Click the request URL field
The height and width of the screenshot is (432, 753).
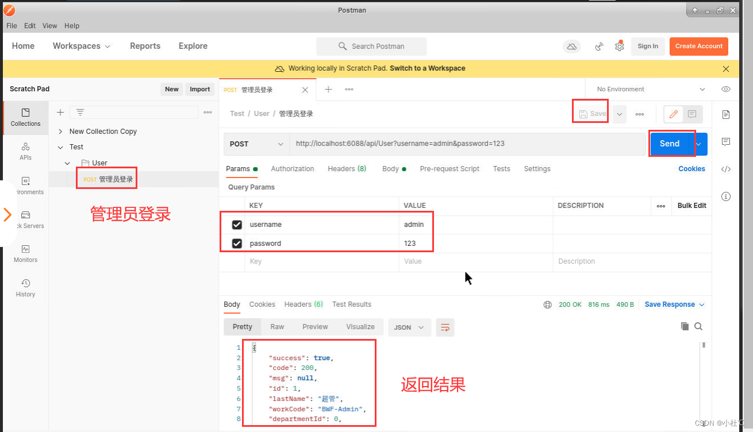click(x=467, y=144)
